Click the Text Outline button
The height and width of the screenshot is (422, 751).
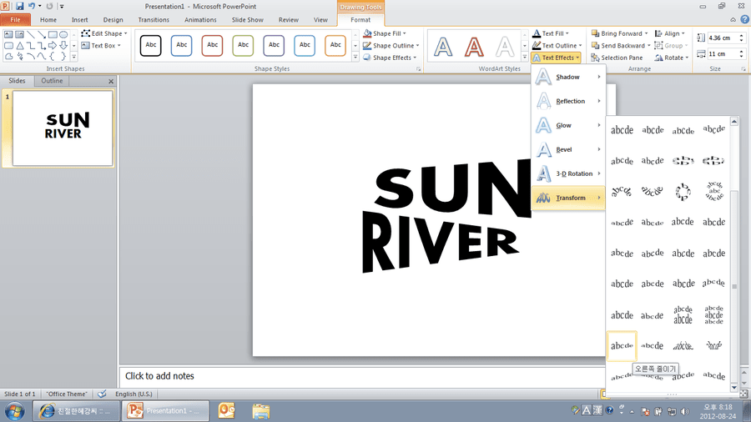click(557, 46)
